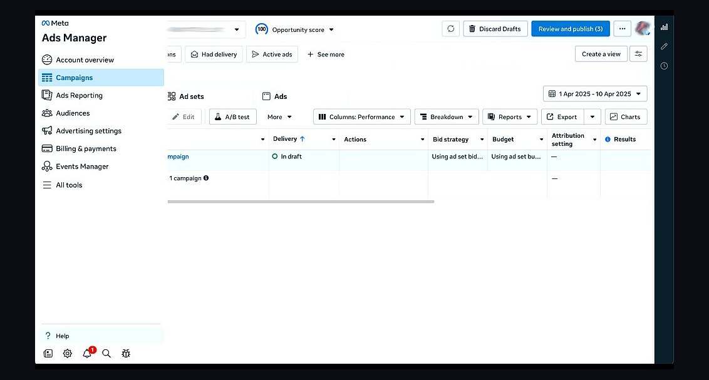709x380 pixels.
Task: Expand the Opportunity score dropdown
Action: (x=295, y=29)
